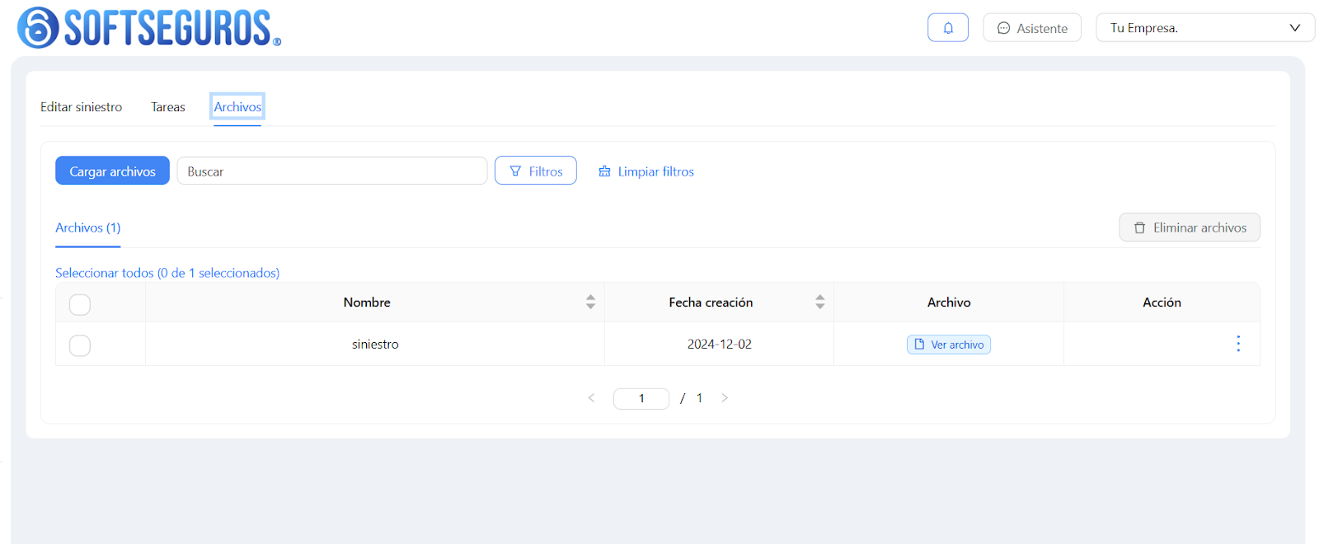Check the box for the siniestro row
1319x544 pixels.
click(80, 345)
